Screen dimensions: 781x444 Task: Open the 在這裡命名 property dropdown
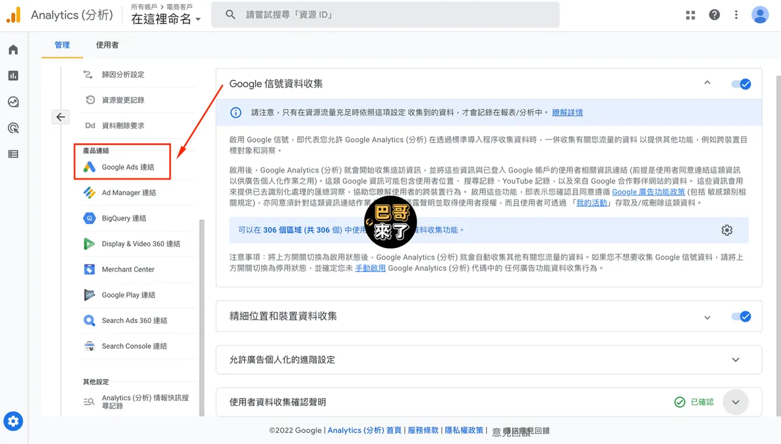point(166,20)
